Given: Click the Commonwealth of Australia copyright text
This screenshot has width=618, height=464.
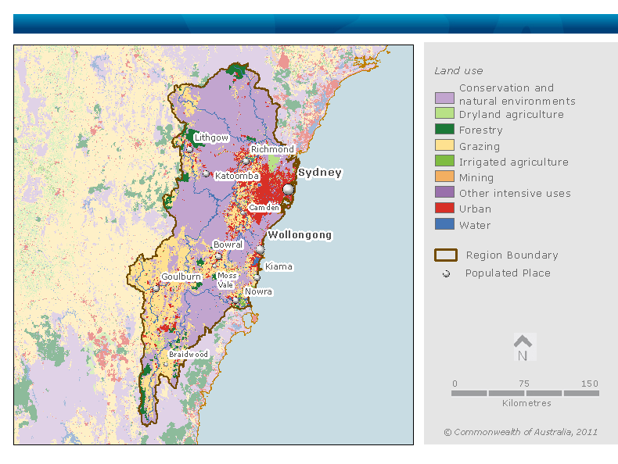Looking at the screenshot, I should (x=520, y=432).
